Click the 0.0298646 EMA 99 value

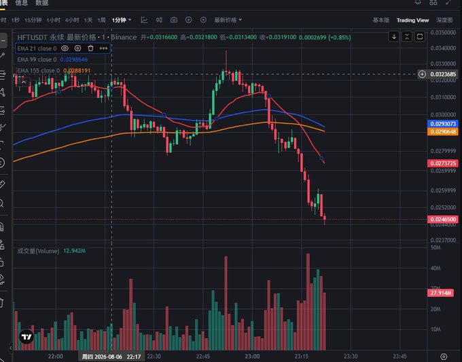click(x=73, y=60)
